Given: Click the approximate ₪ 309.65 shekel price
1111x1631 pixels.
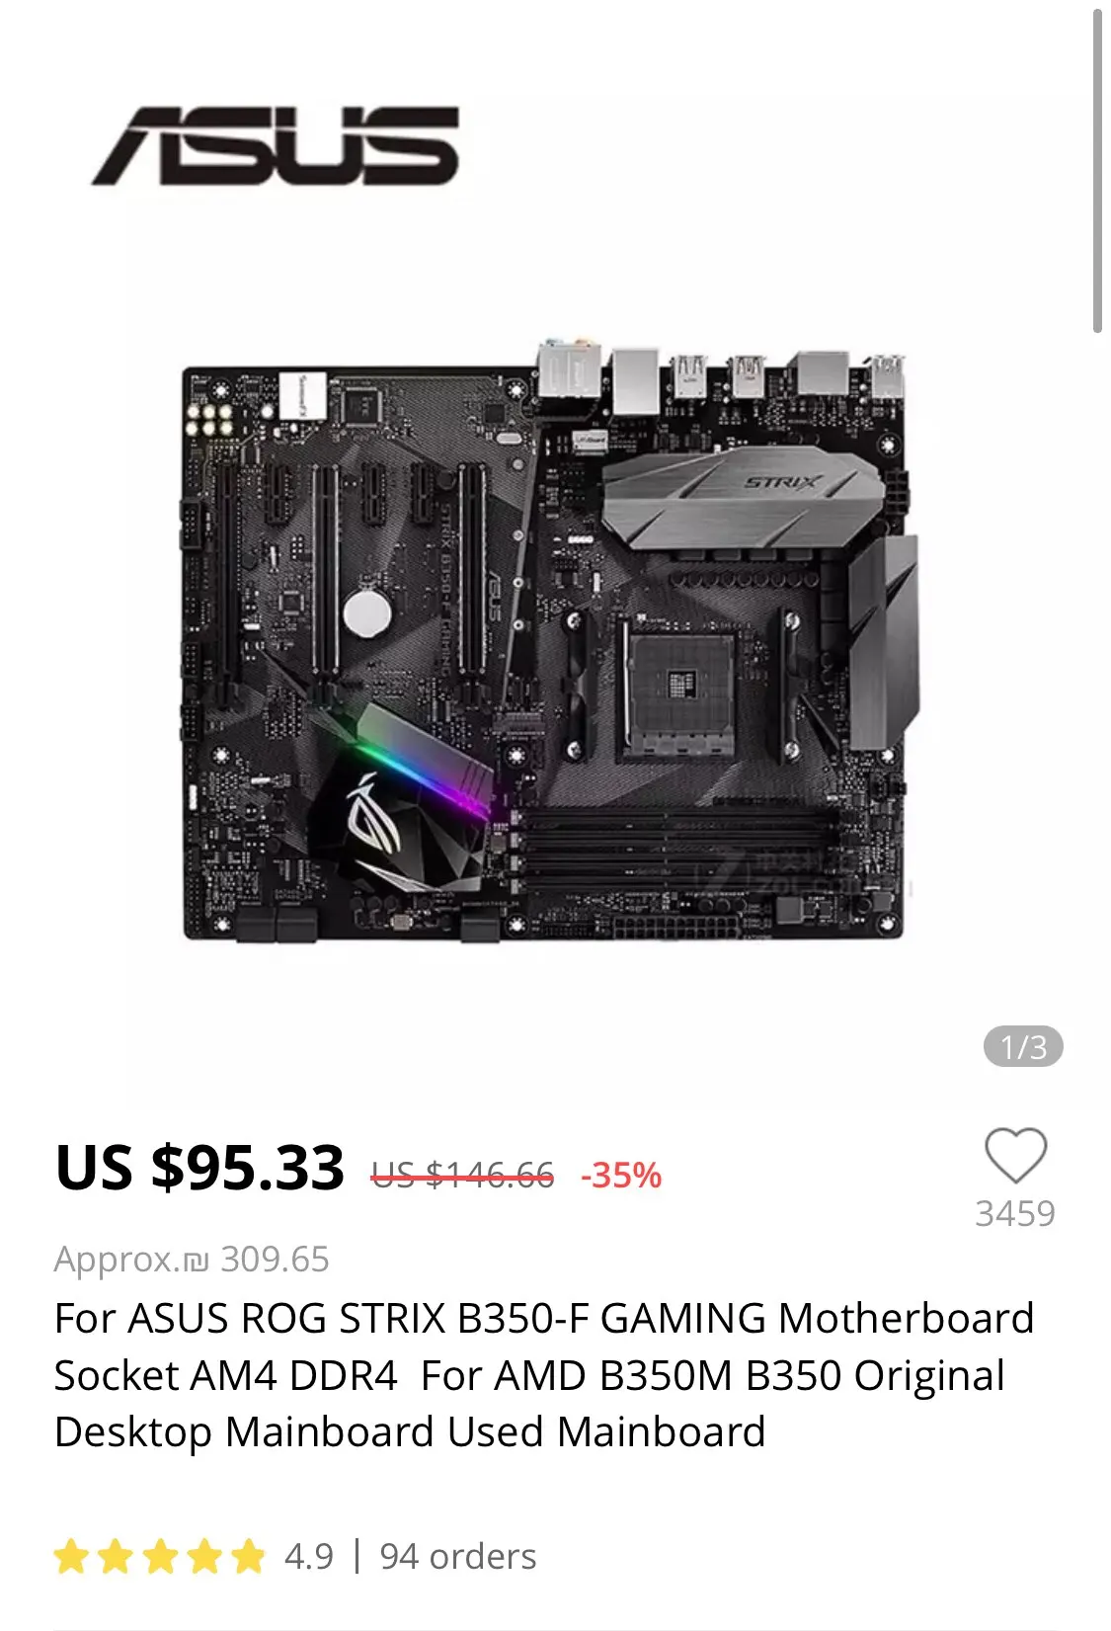Looking at the screenshot, I should point(192,1260).
